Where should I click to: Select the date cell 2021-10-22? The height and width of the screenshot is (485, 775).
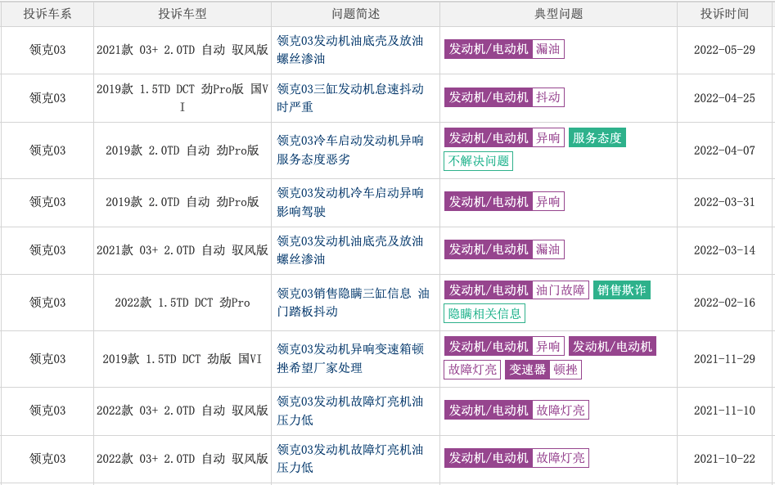724,459
